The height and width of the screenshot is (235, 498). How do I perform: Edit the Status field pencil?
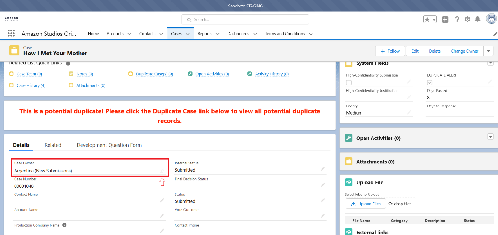click(x=323, y=200)
